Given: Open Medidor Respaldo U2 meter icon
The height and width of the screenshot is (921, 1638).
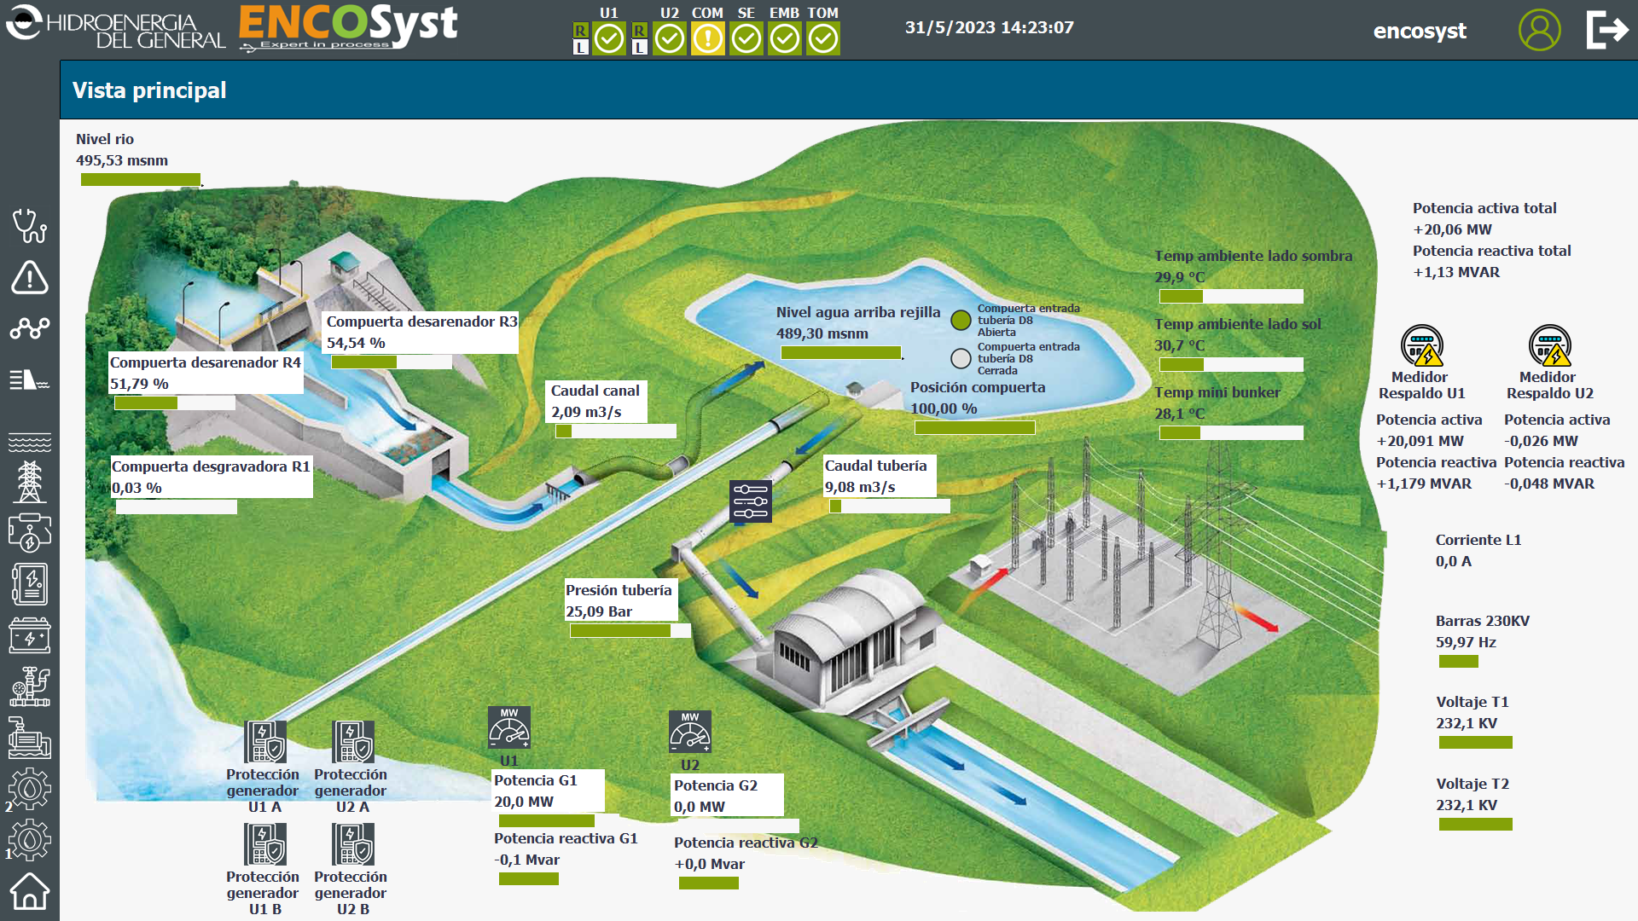Looking at the screenshot, I should pos(1550,345).
